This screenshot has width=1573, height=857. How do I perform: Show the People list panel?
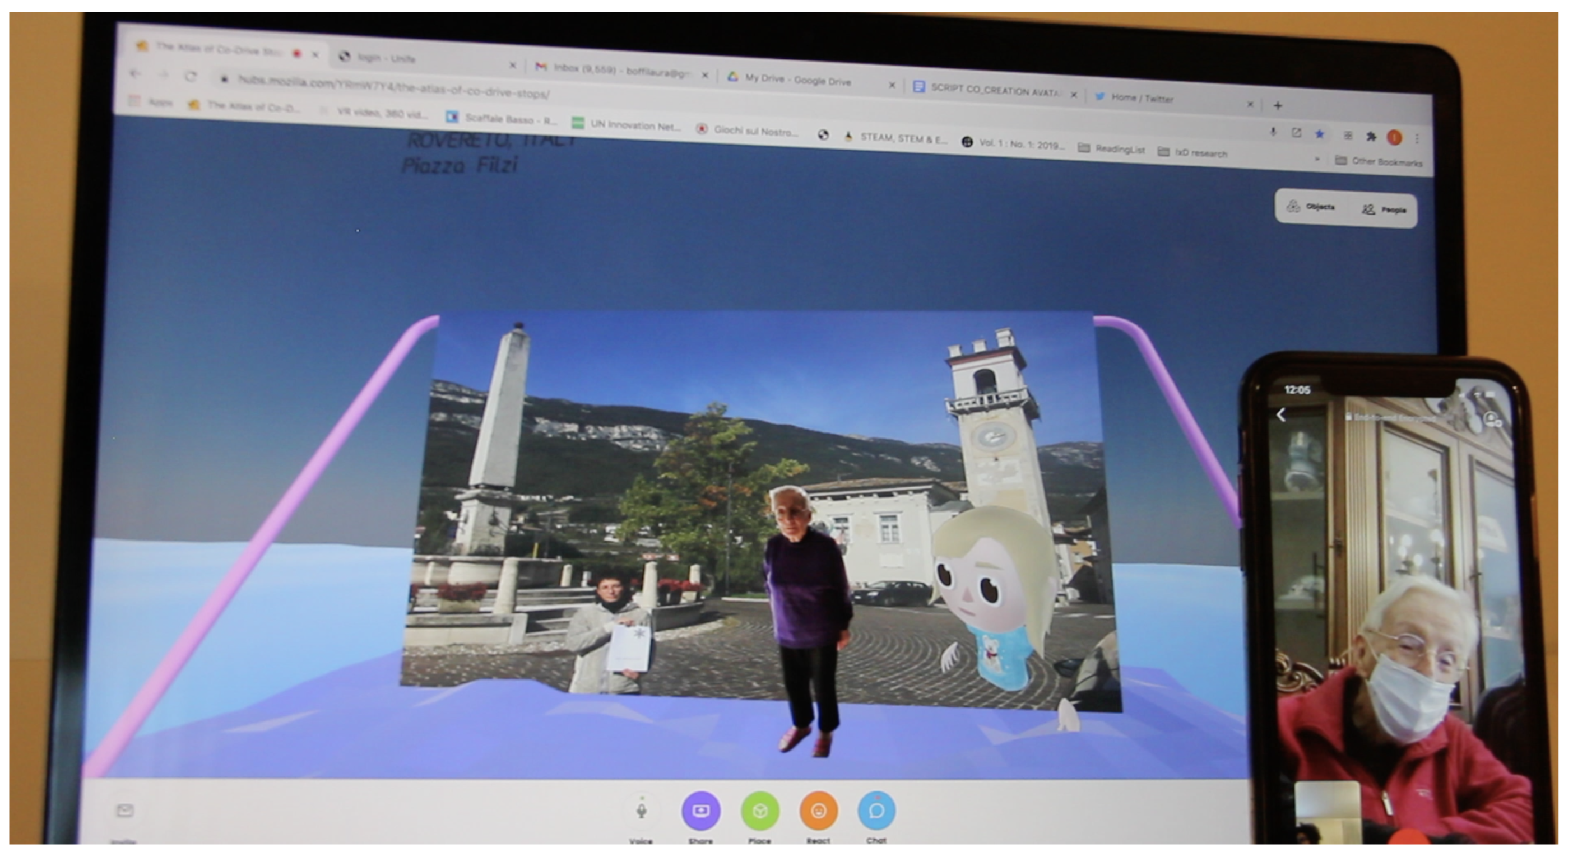1384,210
